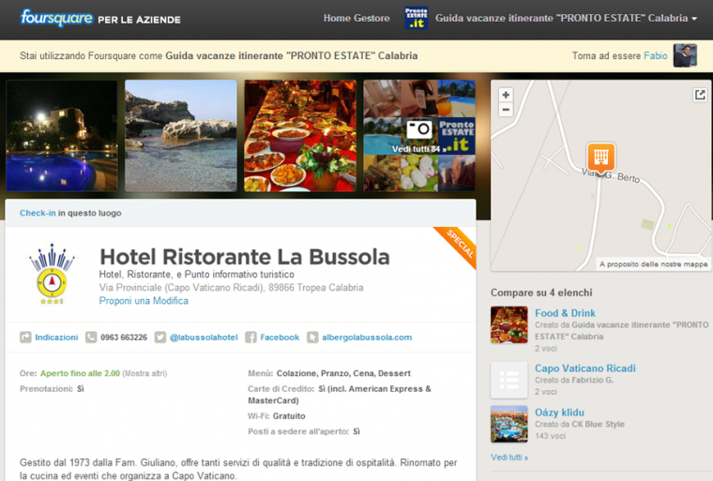Click the camera icon for all photos

(418, 128)
